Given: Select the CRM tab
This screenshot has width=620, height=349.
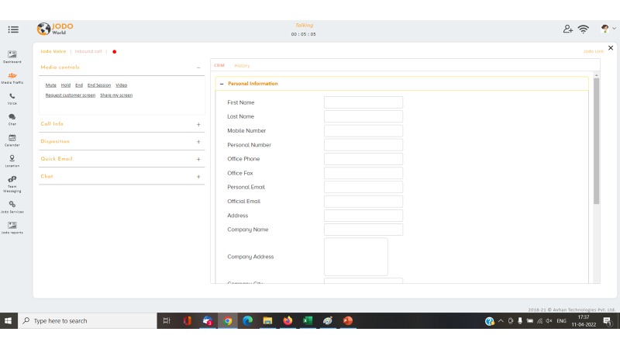Looking at the screenshot, I should (219, 66).
